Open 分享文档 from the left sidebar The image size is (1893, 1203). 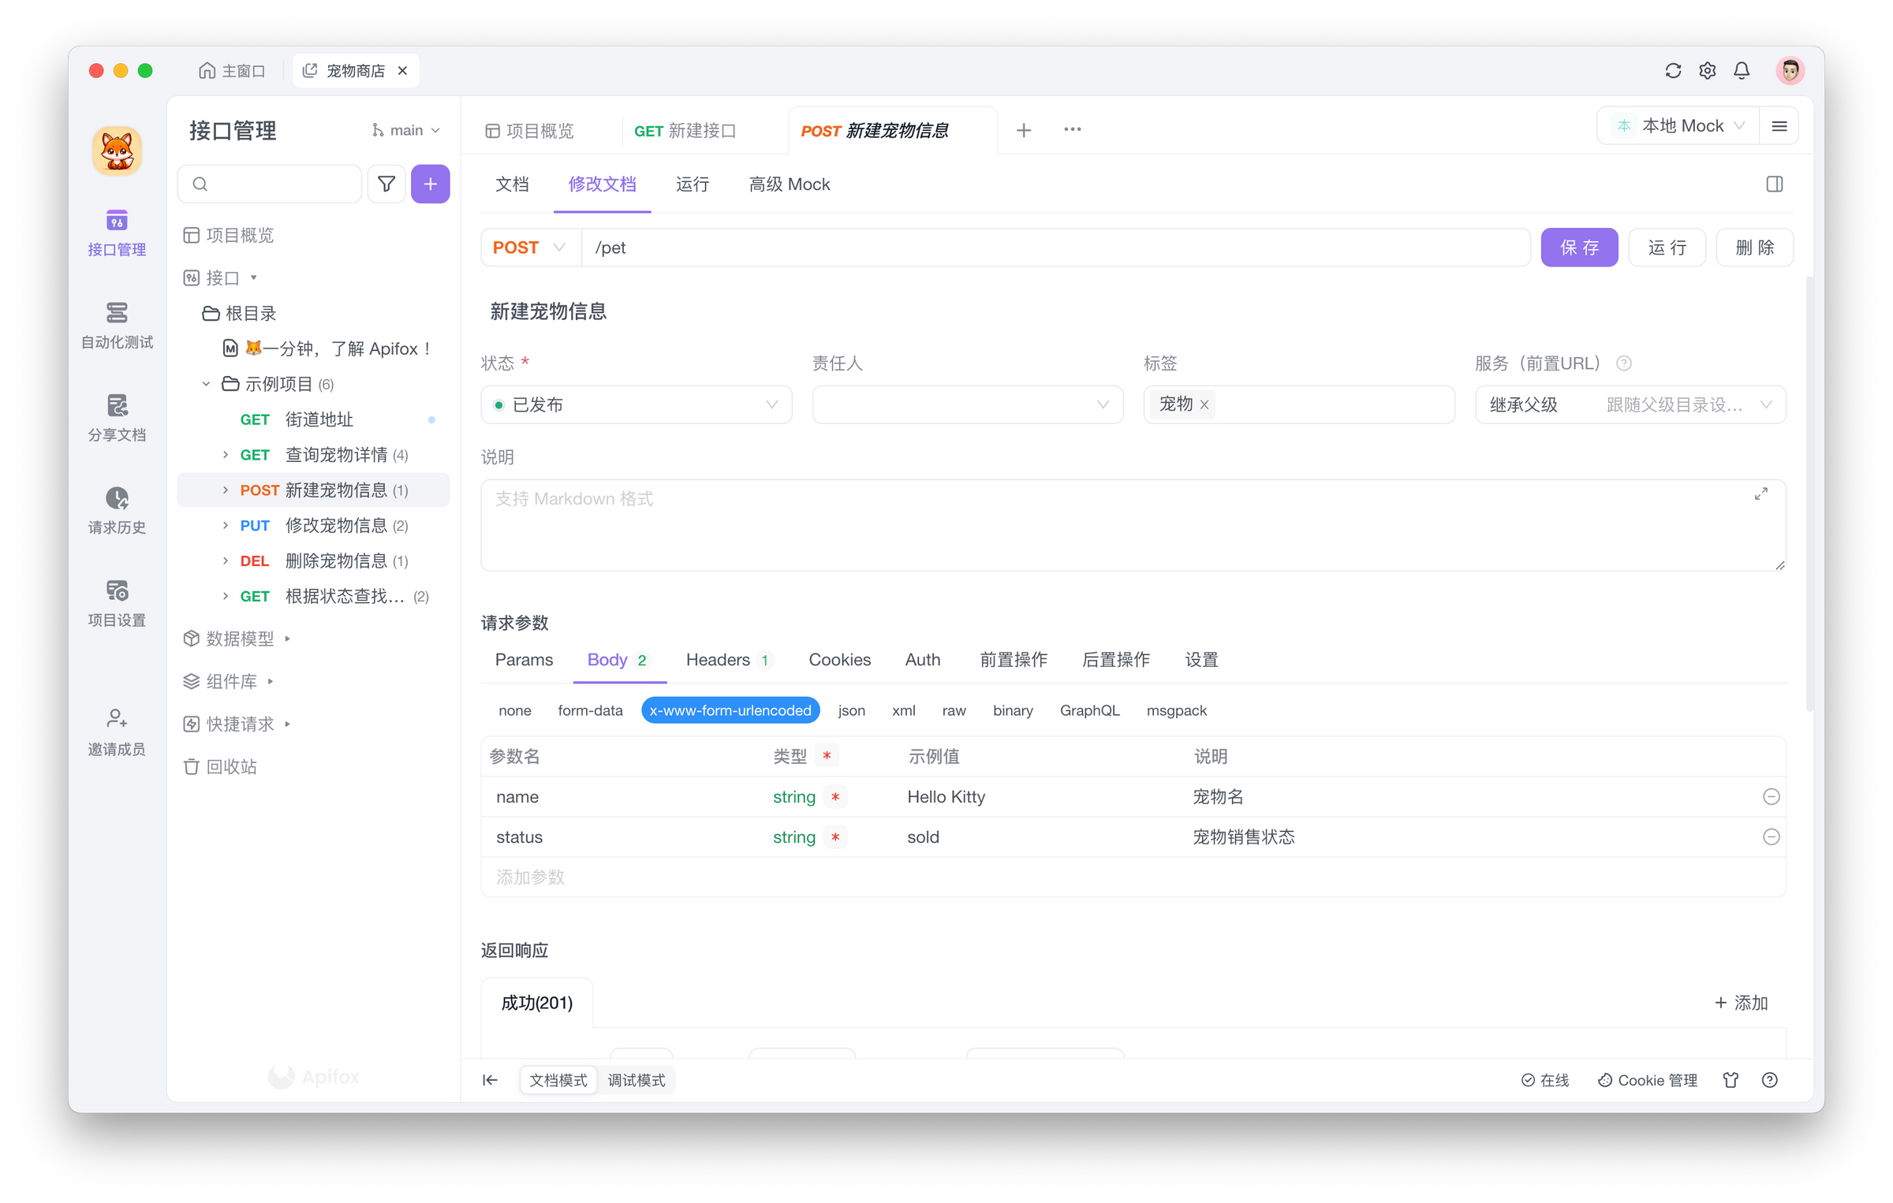(116, 419)
